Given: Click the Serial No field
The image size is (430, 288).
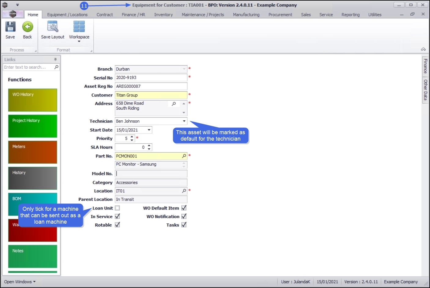Looking at the screenshot, I should click(x=151, y=78).
